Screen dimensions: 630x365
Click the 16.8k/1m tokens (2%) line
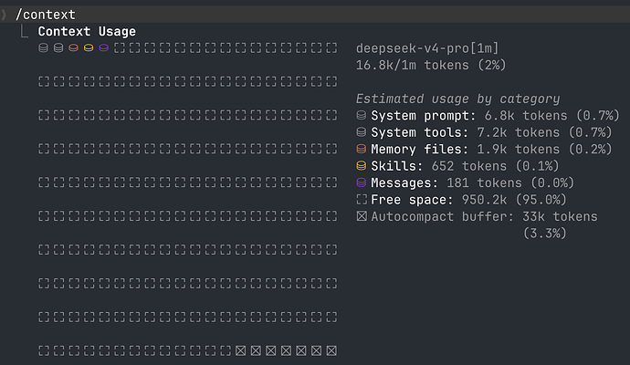pyautogui.click(x=431, y=65)
